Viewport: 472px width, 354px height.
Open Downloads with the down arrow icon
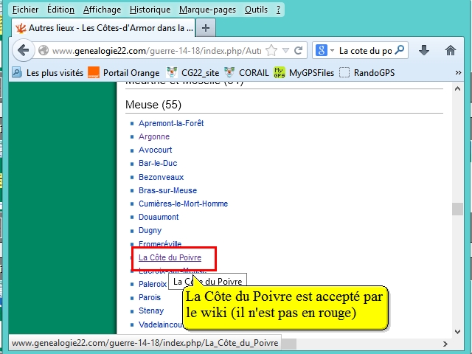[x=424, y=50]
